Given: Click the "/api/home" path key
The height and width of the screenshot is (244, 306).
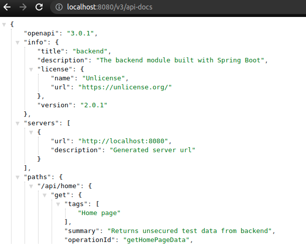Looking at the screenshot, I should pos(59,186).
